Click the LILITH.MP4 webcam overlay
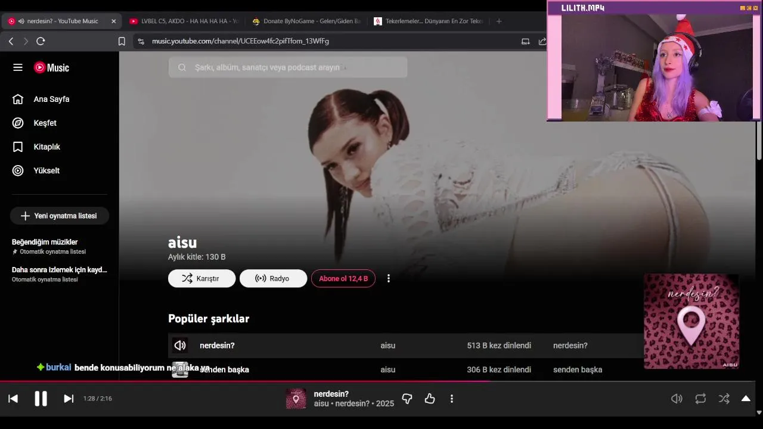The height and width of the screenshot is (429, 763). (x=654, y=61)
